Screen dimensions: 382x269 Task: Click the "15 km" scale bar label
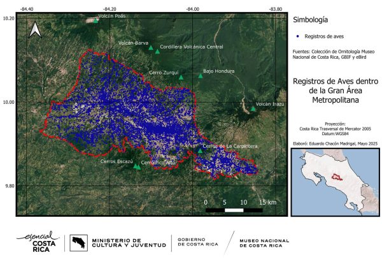pyautogui.click(x=268, y=202)
